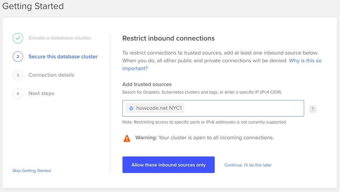The image size is (340, 192).
Task: Click the note about IPv6 addresses
Action: point(204,122)
